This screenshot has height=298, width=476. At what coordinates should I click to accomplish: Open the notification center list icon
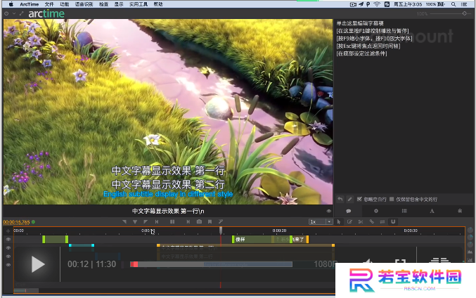[x=464, y=4]
